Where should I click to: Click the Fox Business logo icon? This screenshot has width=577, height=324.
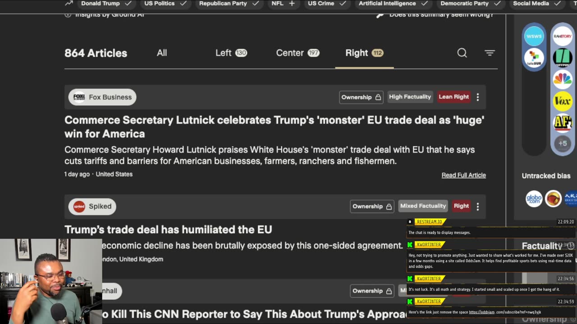(79, 97)
